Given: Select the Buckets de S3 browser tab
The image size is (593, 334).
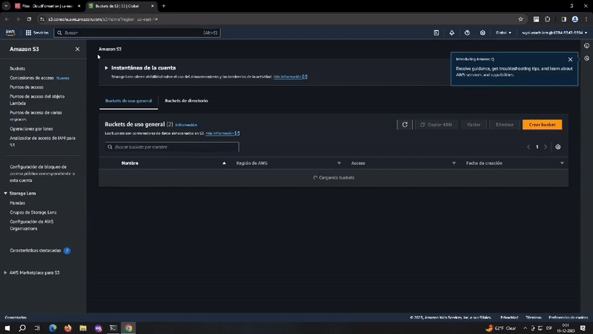Looking at the screenshot, I should (x=122, y=6).
